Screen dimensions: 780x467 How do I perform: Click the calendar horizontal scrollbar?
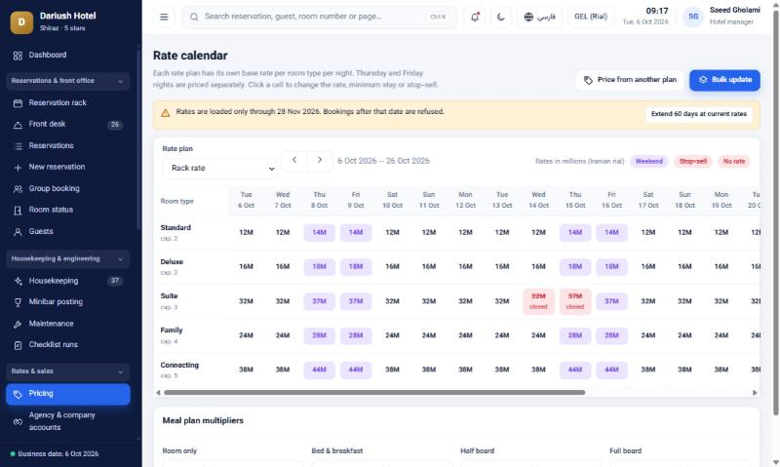pyautogui.click(x=374, y=393)
